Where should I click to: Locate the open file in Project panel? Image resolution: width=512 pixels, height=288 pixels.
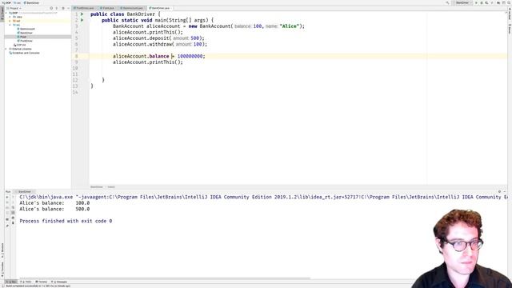[51, 8]
